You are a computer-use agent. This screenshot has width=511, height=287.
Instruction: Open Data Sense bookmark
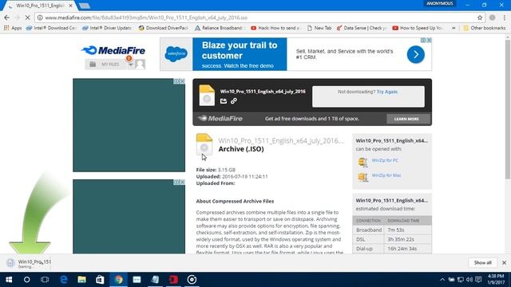click(x=362, y=28)
